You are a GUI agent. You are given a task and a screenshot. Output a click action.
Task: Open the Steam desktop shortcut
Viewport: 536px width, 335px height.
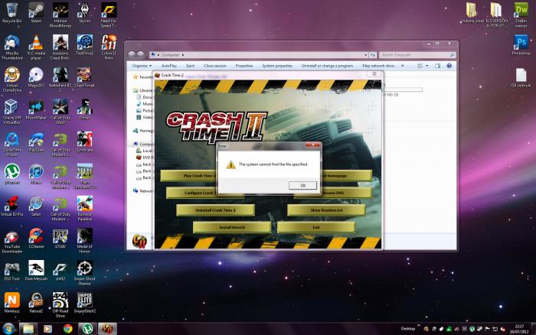[x=36, y=13]
